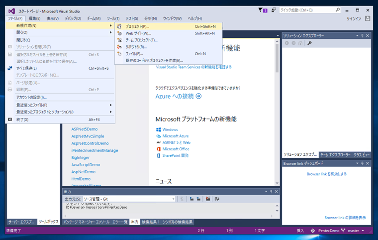Viewport: 378px width, 240px height.
Task: Open output panel window options dropdown arrow
Action: (266, 192)
